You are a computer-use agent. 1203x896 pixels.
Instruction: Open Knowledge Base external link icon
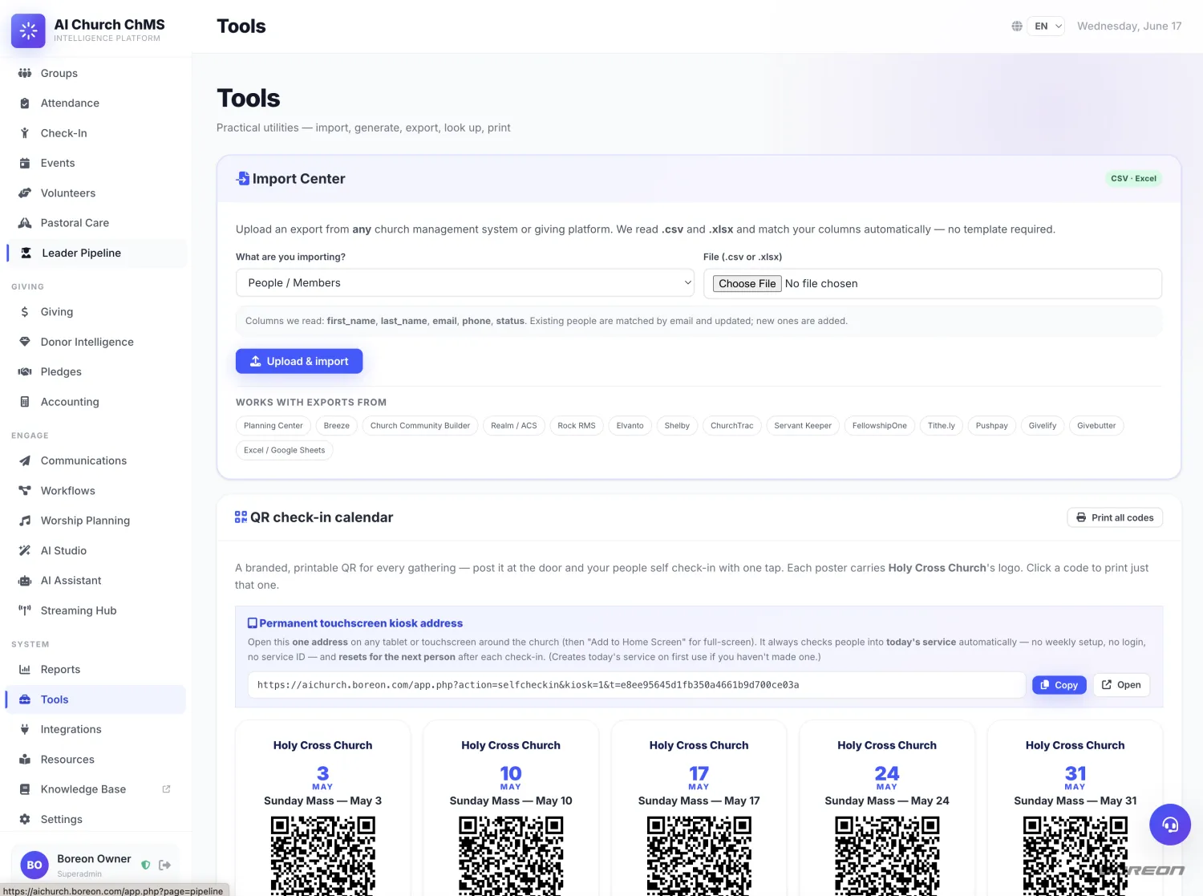(x=166, y=789)
